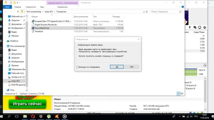Click the remote monitor icon in torrent window

coord(200,27)
